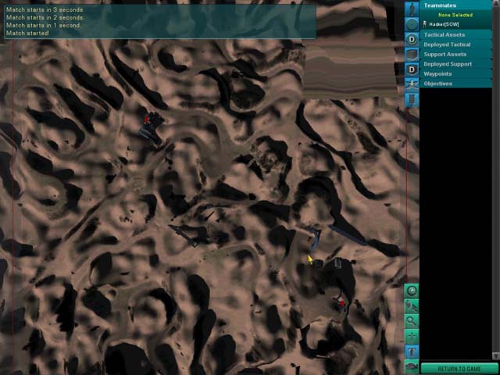
Task: Expand the Deployed Tactical section
Action: (456, 45)
